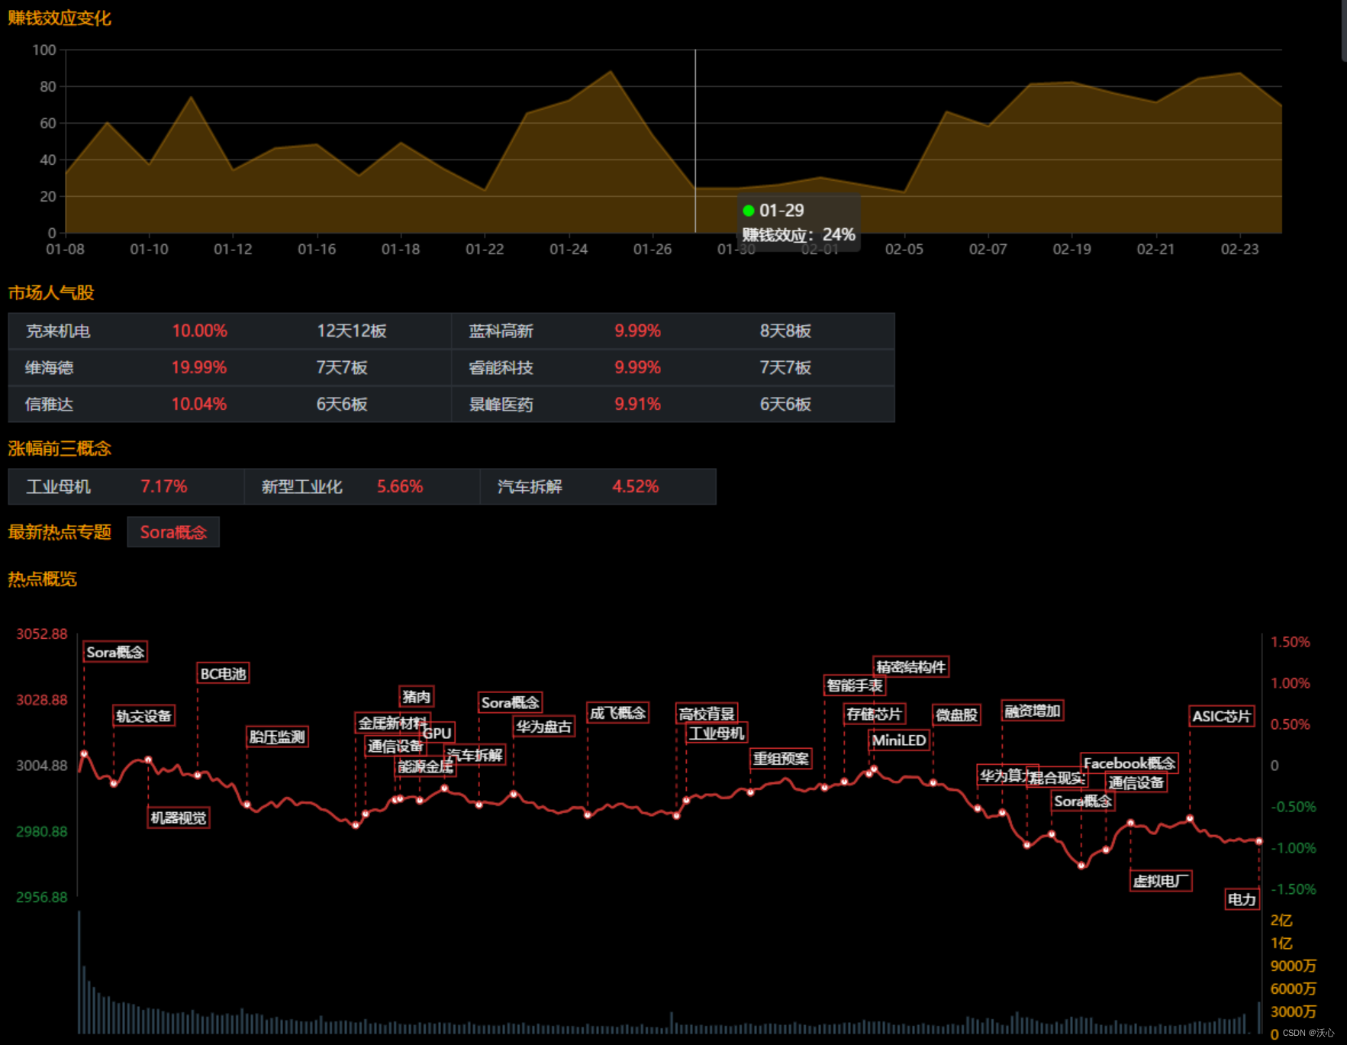Select 景峰医药 stock name
The height and width of the screenshot is (1045, 1347).
[501, 405]
